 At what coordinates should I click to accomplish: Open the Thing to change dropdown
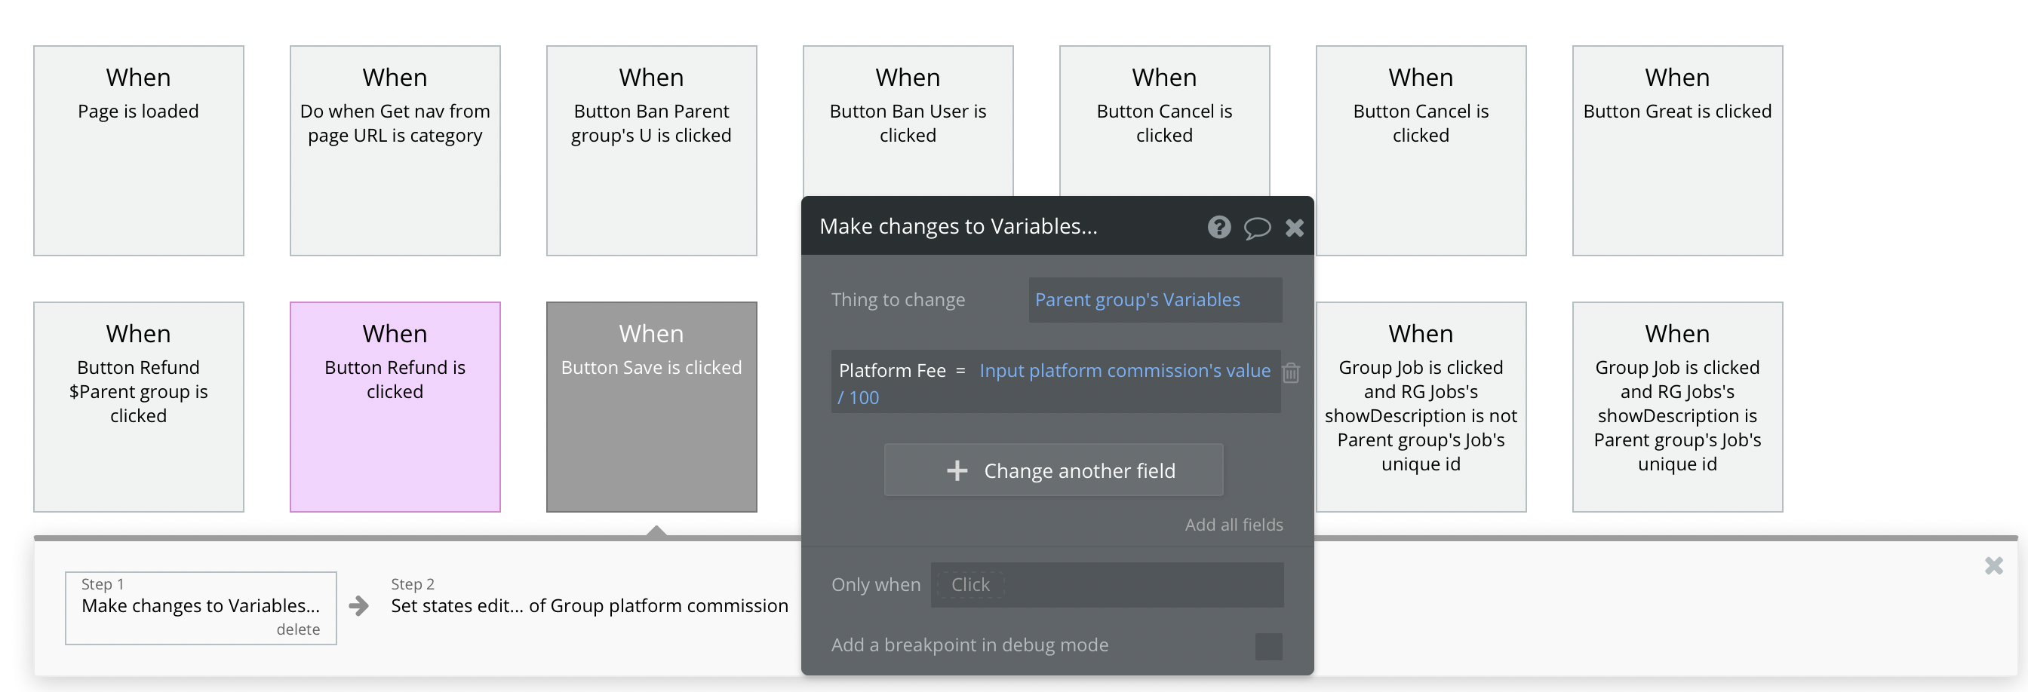pyautogui.click(x=1154, y=299)
